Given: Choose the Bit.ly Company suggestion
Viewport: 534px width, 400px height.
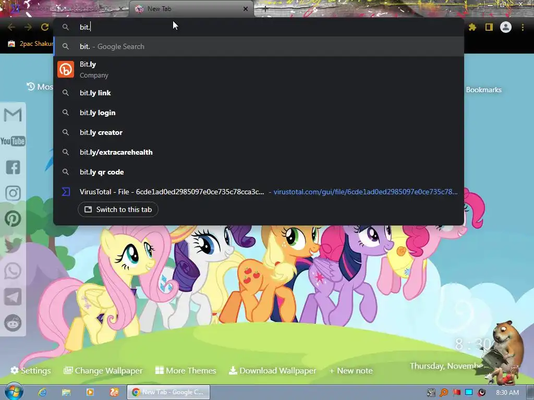Looking at the screenshot, I should click(259, 69).
